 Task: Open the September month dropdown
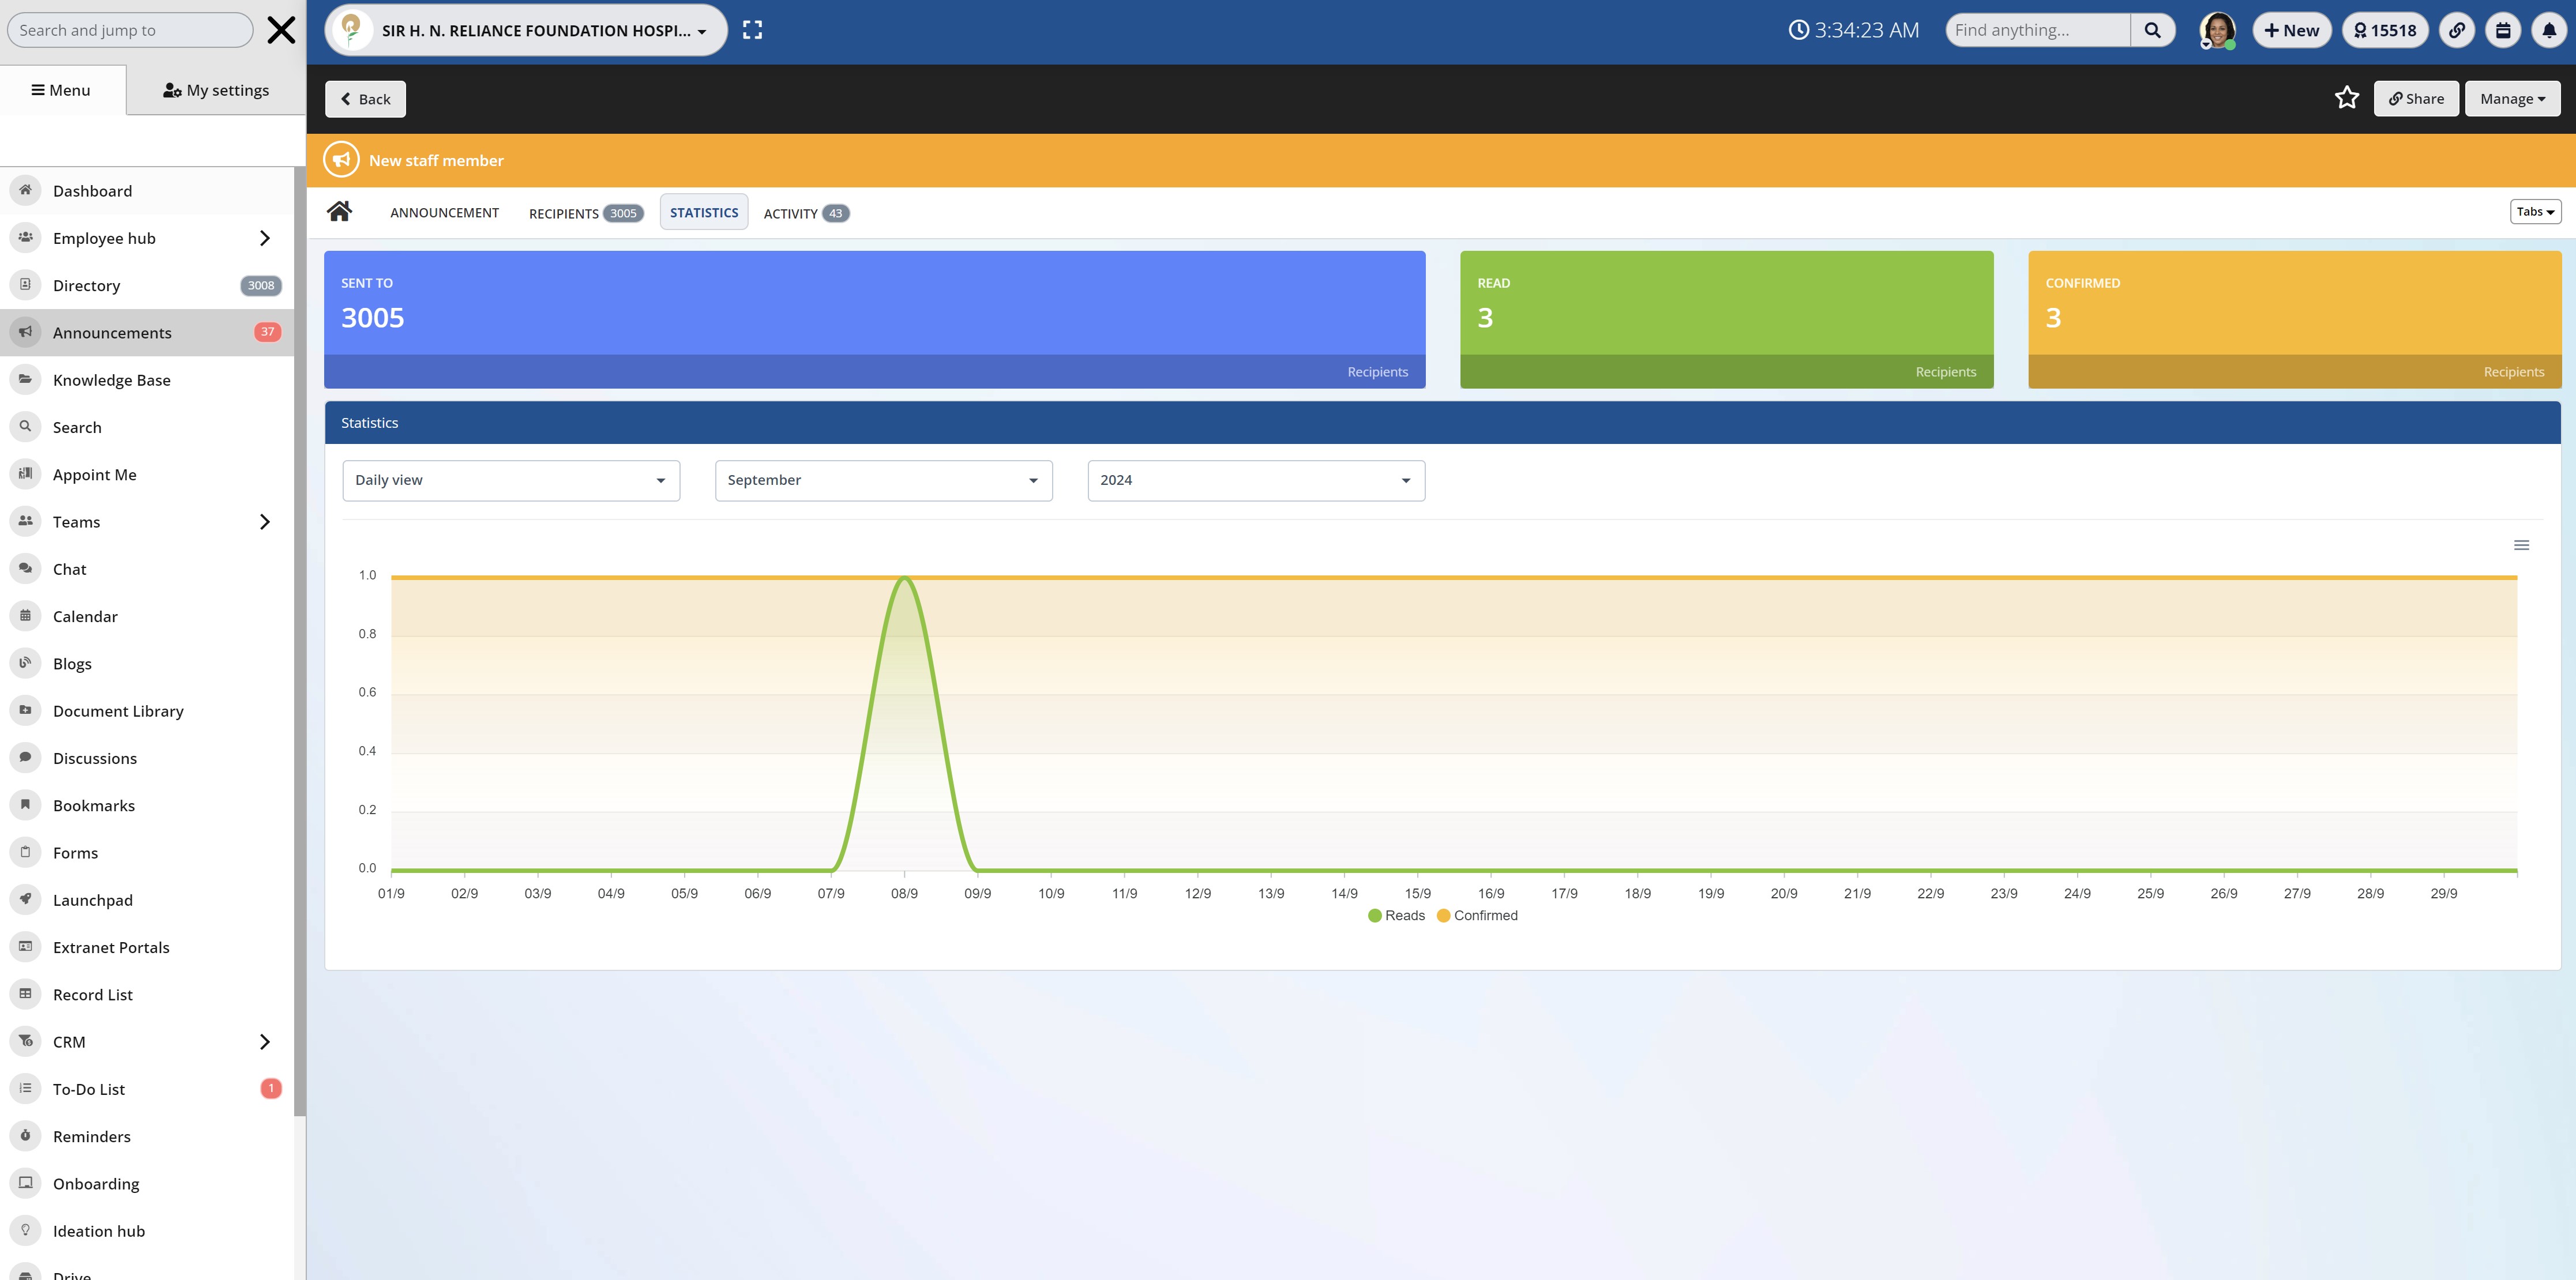(883, 481)
